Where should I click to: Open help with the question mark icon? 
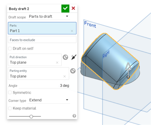pyautogui.click(x=74, y=116)
